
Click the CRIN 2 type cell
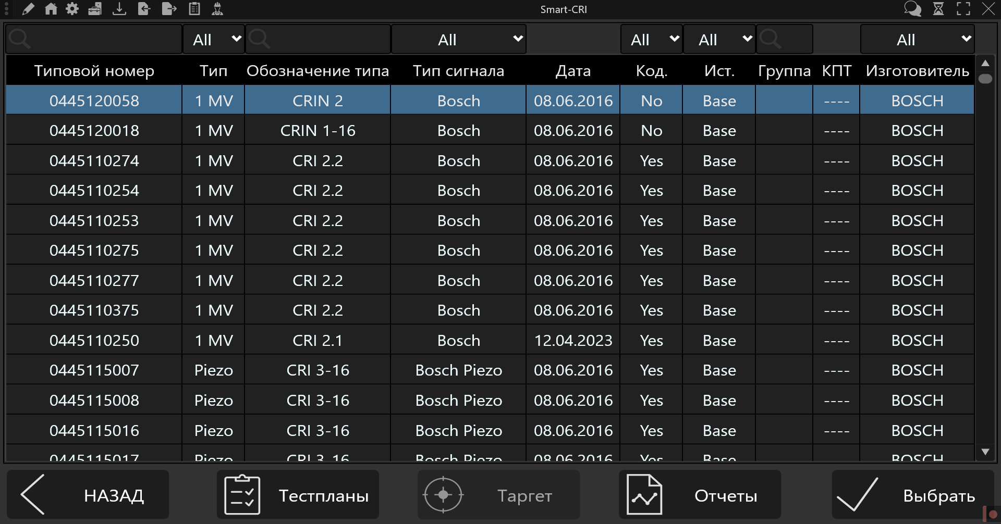point(318,101)
